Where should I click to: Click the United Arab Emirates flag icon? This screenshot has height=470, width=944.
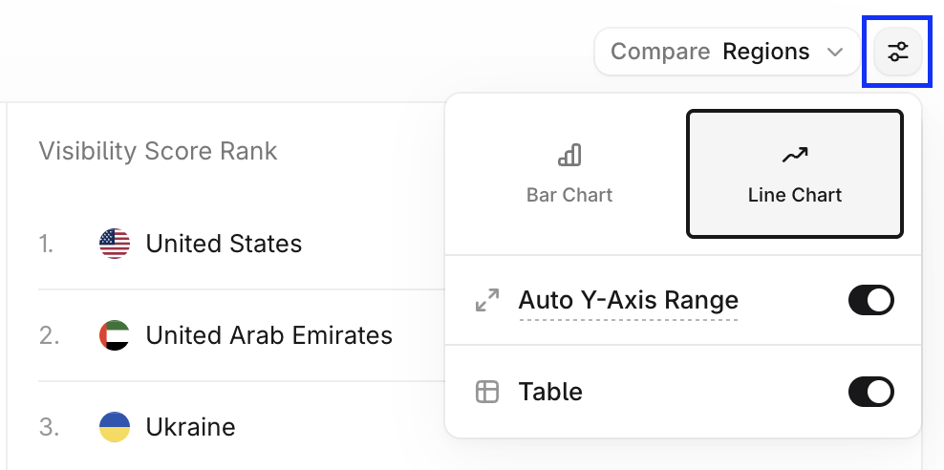tap(115, 335)
